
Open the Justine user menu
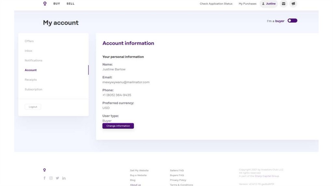269,4
